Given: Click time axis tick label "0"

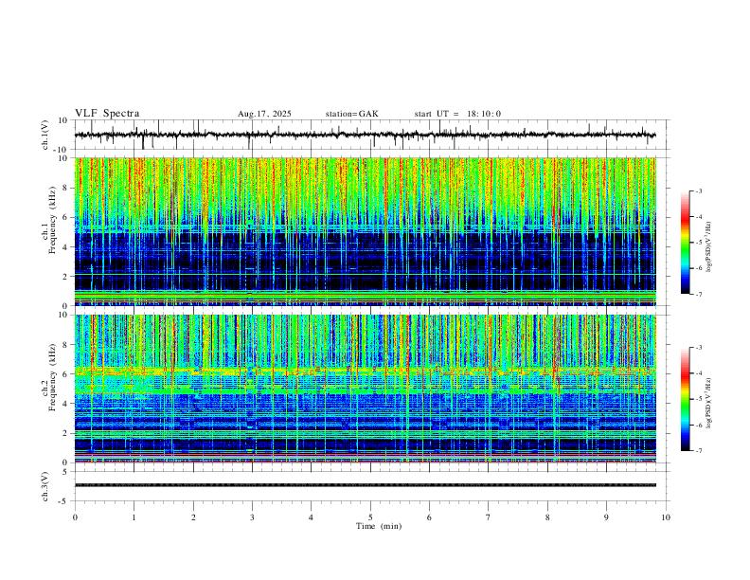Looking at the screenshot, I should pos(75,517).
